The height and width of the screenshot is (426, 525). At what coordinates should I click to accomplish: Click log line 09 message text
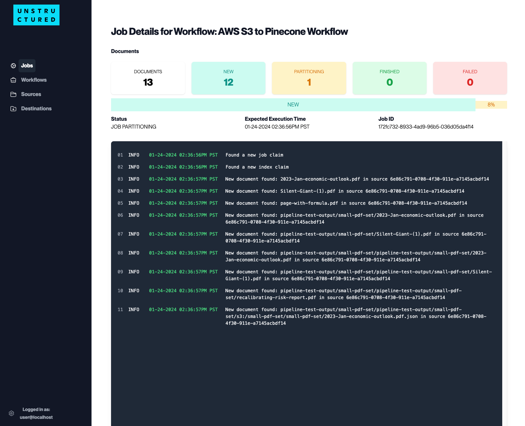(359, 275)
